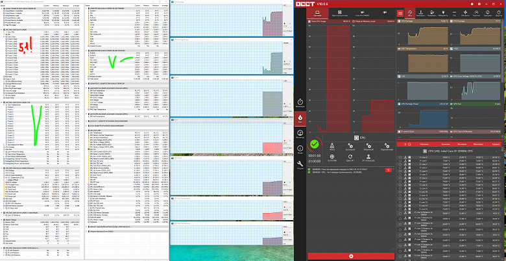Viewport: 506px width, 261px height.
Task: Tick the P-core 0 temperature row checkbox
Action: coord(400,157)
